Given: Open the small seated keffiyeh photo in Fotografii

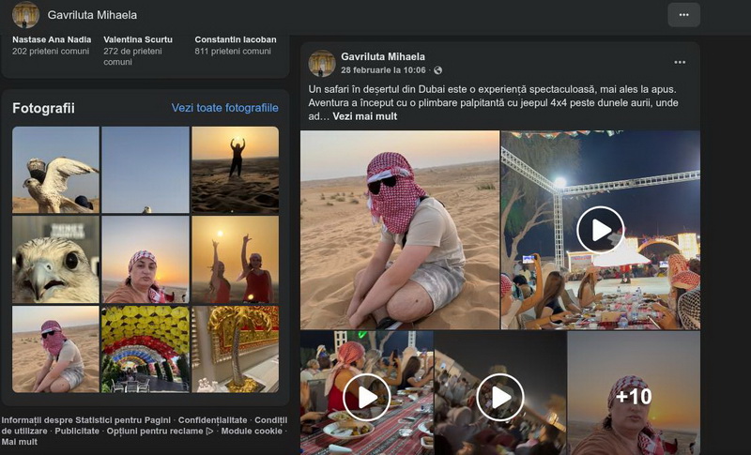Looking at the screenshot, I should pos(55,349).
